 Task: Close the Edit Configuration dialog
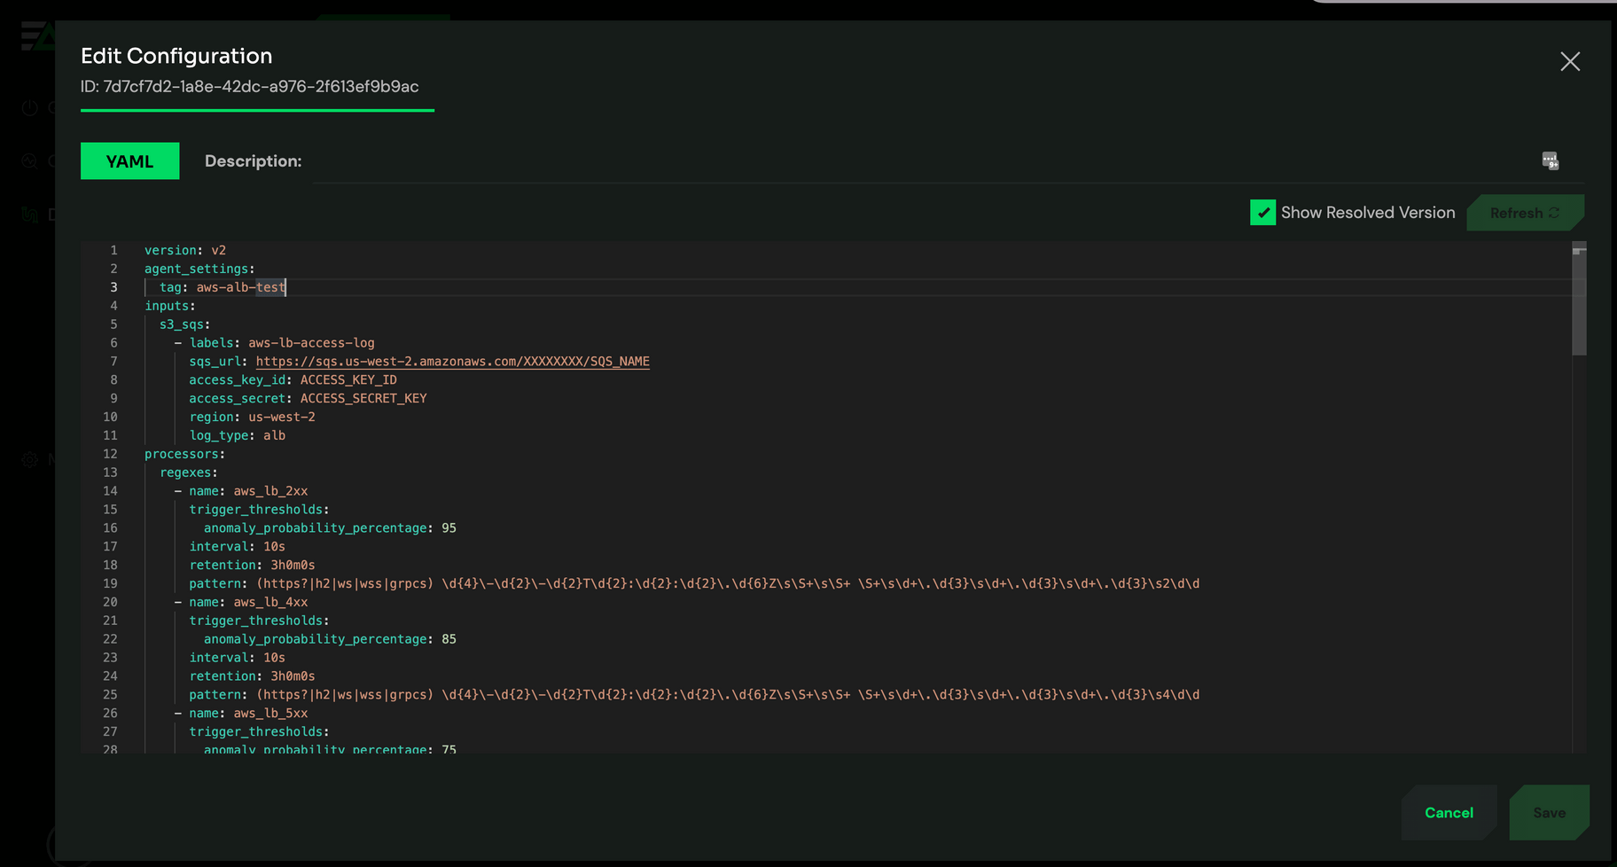(x=1569, y=61)
